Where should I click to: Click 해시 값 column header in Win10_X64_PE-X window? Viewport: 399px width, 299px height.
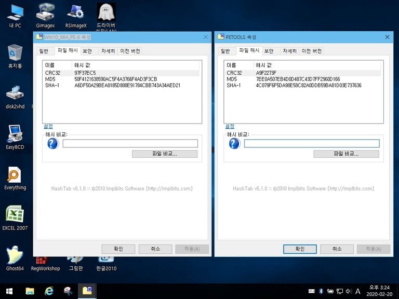136,65
